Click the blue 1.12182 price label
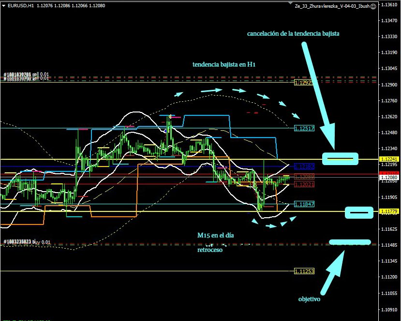The width and height of the screenshot is (401, 321). click(304, 166)
